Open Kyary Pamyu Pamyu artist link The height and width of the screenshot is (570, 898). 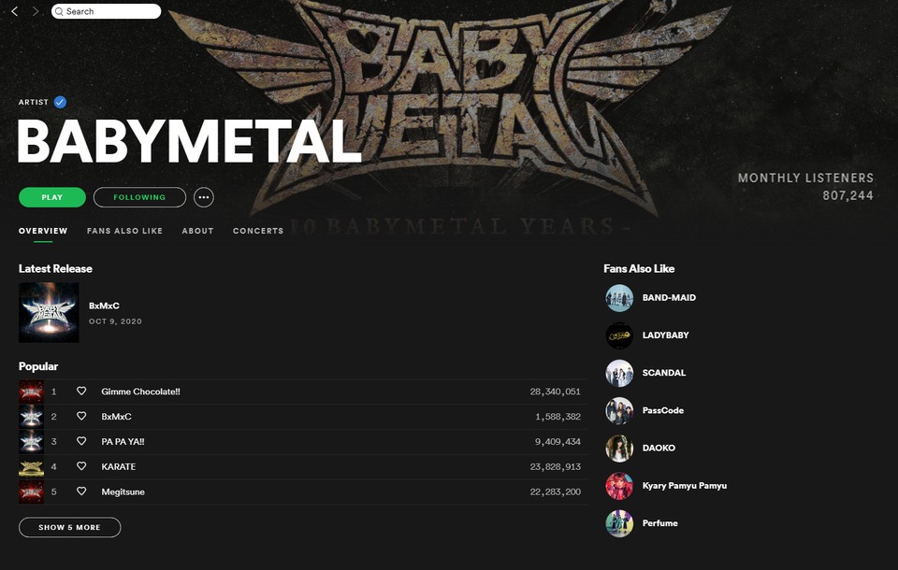pos(684,486)
